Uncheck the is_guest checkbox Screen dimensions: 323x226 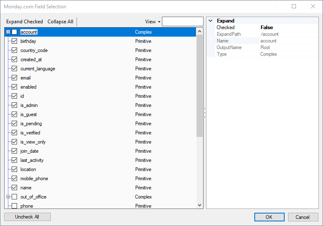pyautogui.click(x=15, y=114)
